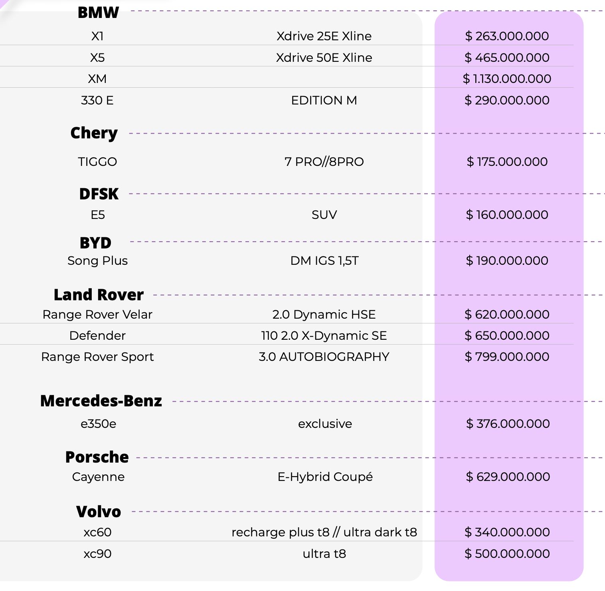Select the $ 160.000.000 price for E5
Viewport: 605px width, 591px height.
tap(507, 215)
